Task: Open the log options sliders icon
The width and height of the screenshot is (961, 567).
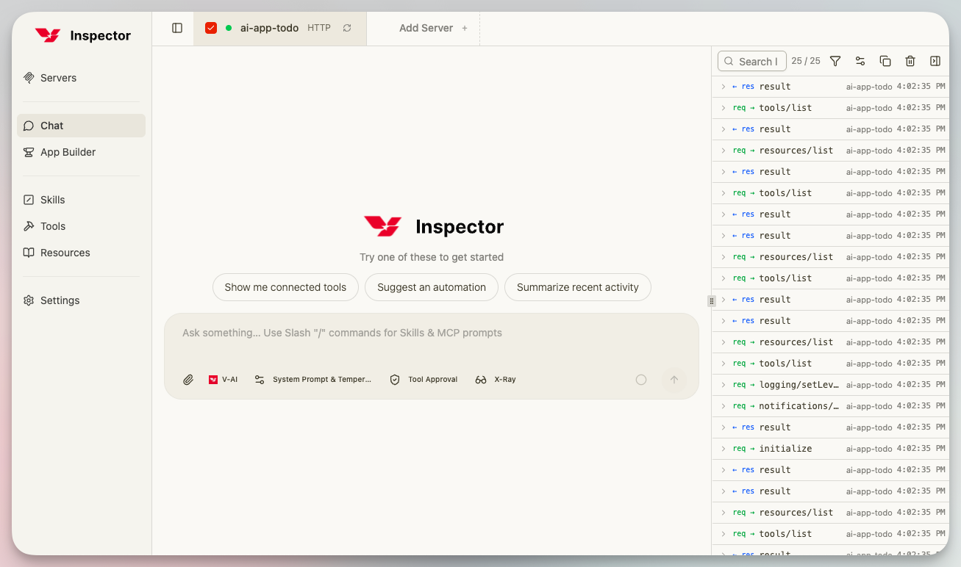Action: pos(860,61)
